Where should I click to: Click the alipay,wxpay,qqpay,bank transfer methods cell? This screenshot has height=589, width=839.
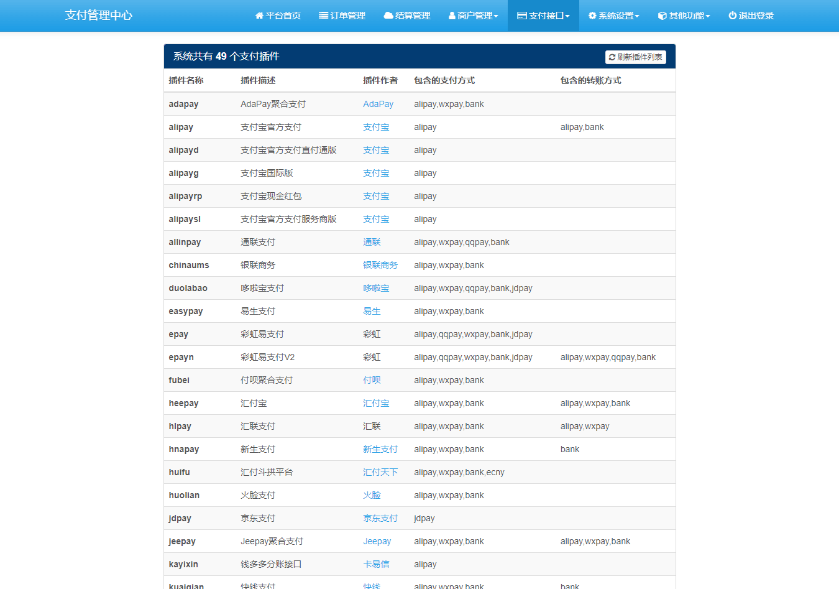click(615, 357)
